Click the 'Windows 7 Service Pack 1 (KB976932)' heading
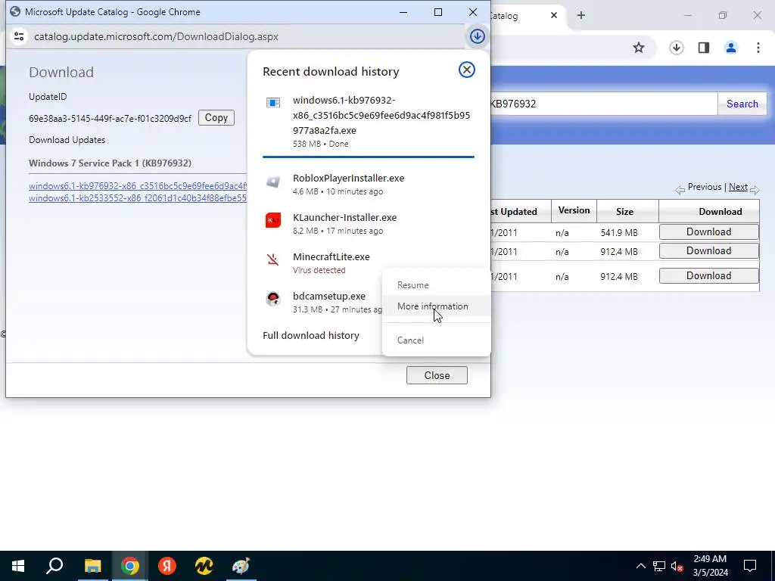This screenshot has height=581, width=775. (110, 163)
